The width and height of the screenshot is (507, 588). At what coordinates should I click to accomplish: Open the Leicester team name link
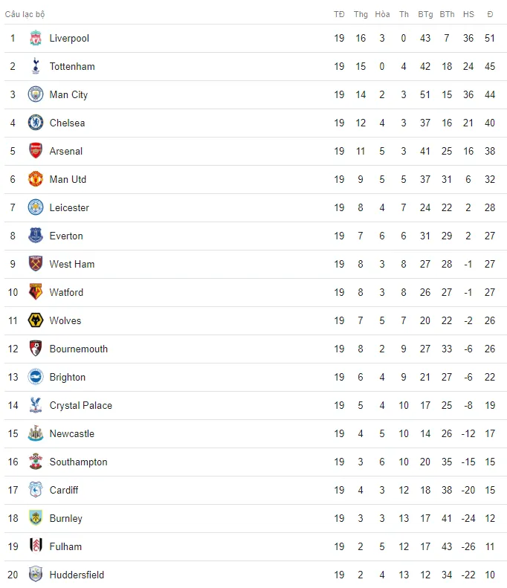point(69,207)
